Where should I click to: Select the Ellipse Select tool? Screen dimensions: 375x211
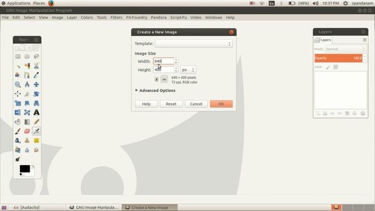coord(27,56)
